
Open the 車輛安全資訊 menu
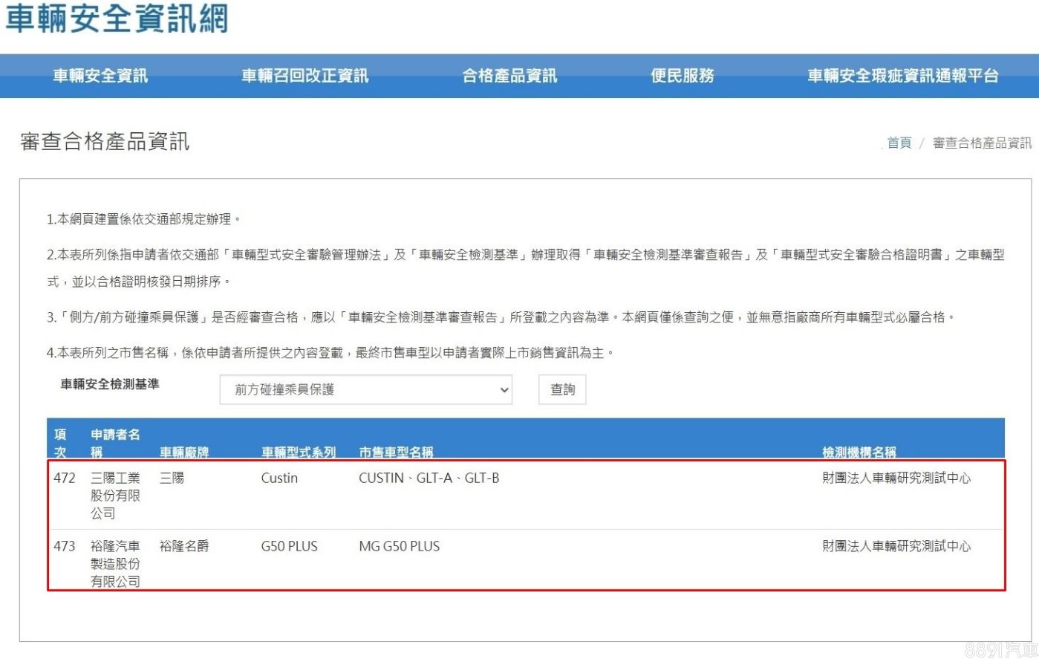pyautogui.click(x=100, y=76)
